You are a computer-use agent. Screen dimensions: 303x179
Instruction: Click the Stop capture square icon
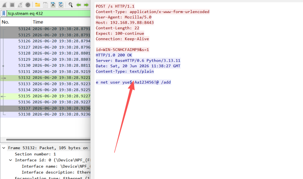tap(12, 5)
